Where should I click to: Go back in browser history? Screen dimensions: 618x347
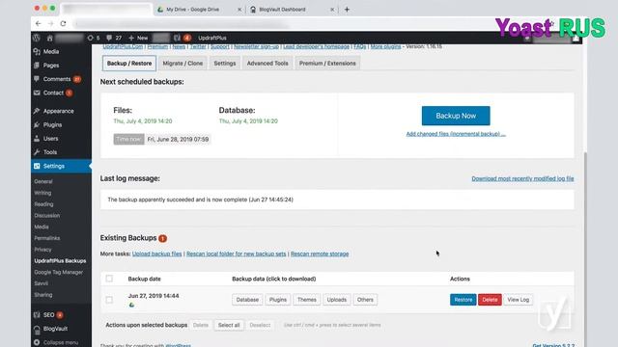[x=39, y=23]
